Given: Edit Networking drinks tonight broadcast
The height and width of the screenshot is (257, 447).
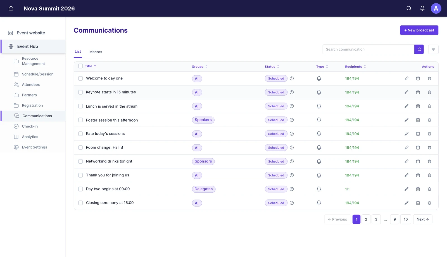Looking at the screenshot, I should tap(406, 161).
